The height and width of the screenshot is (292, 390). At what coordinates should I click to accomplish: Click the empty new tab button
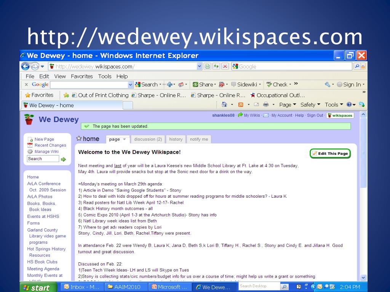[x=128, y=105]
